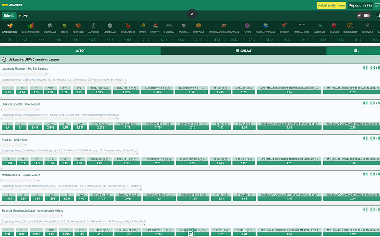Image resolution: width=380 pixels, height=237 pixels.
Task: Close overlay with X button
Action: click(192, 14)
